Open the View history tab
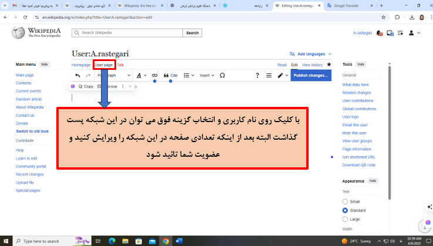This screenshot has height=246, width=433. (312, 65)
